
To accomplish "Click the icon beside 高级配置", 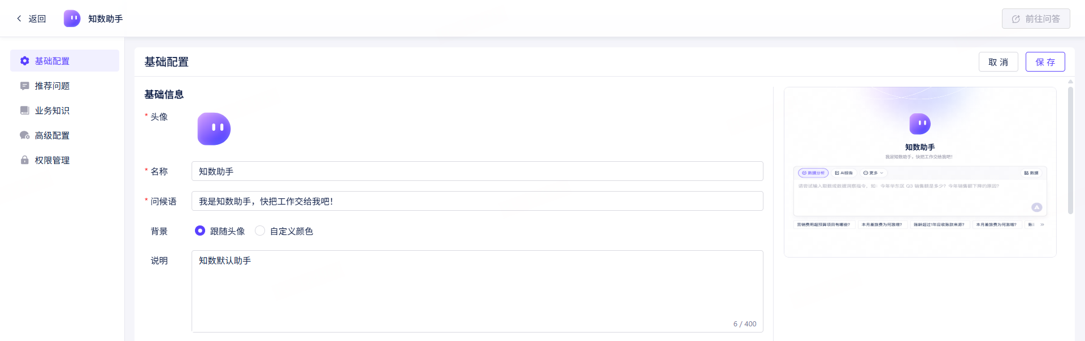I will click(25, 135).
